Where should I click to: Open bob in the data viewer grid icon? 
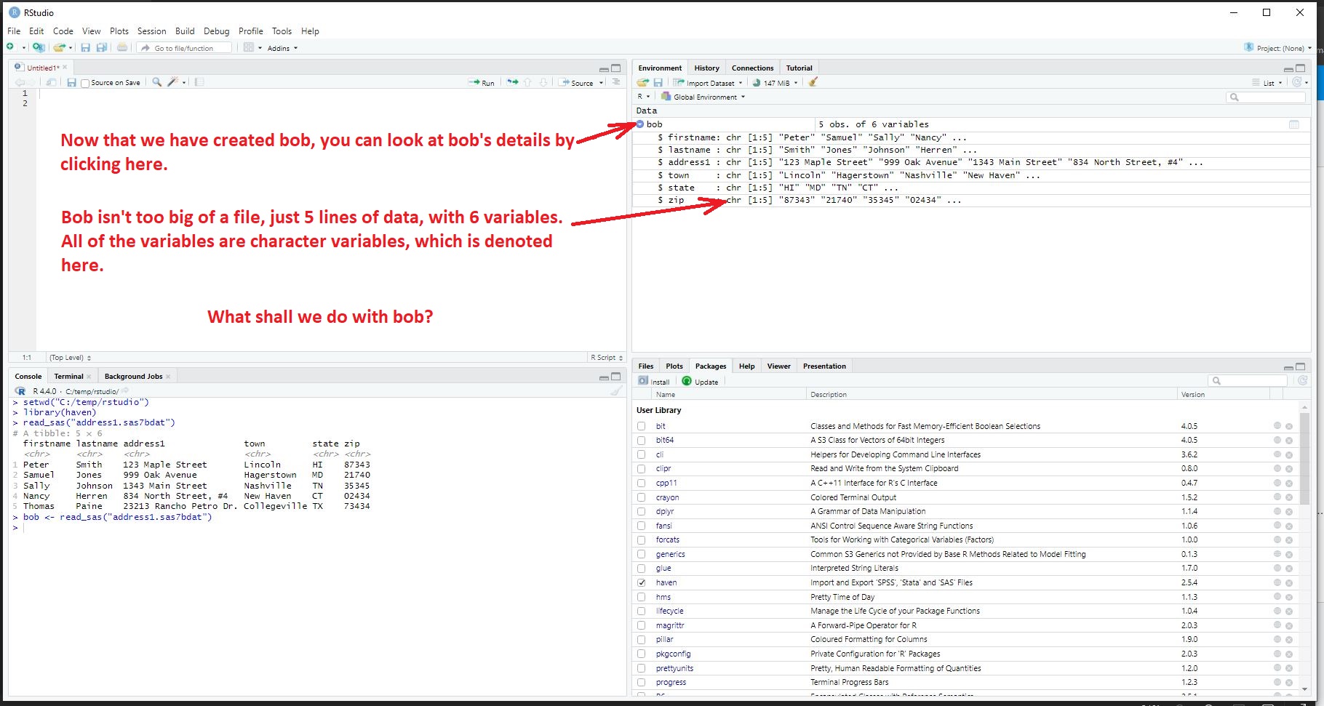click(x=1293, y=124)
